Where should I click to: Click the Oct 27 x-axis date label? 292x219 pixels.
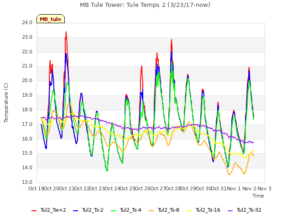point(158,188)
